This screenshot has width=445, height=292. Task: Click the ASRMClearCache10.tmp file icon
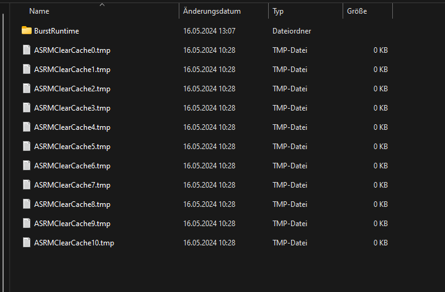coord(26,242)
